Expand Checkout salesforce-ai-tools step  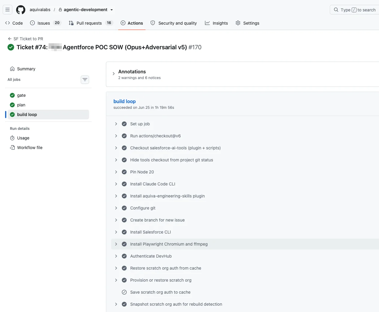tap(116, 148)
